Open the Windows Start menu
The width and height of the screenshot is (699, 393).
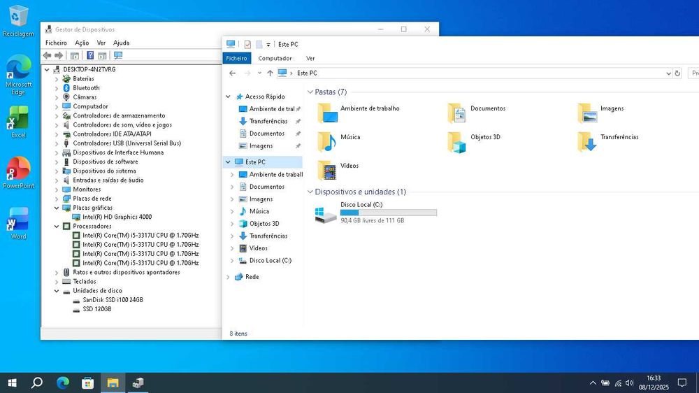(x=12, y=383)
